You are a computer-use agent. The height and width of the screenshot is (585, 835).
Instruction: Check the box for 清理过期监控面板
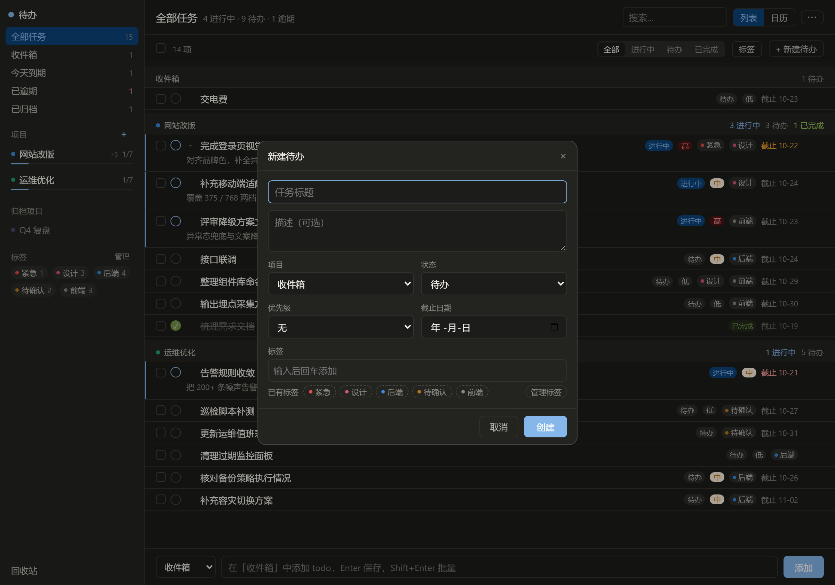pyautogui.click(x=161, y=455)
